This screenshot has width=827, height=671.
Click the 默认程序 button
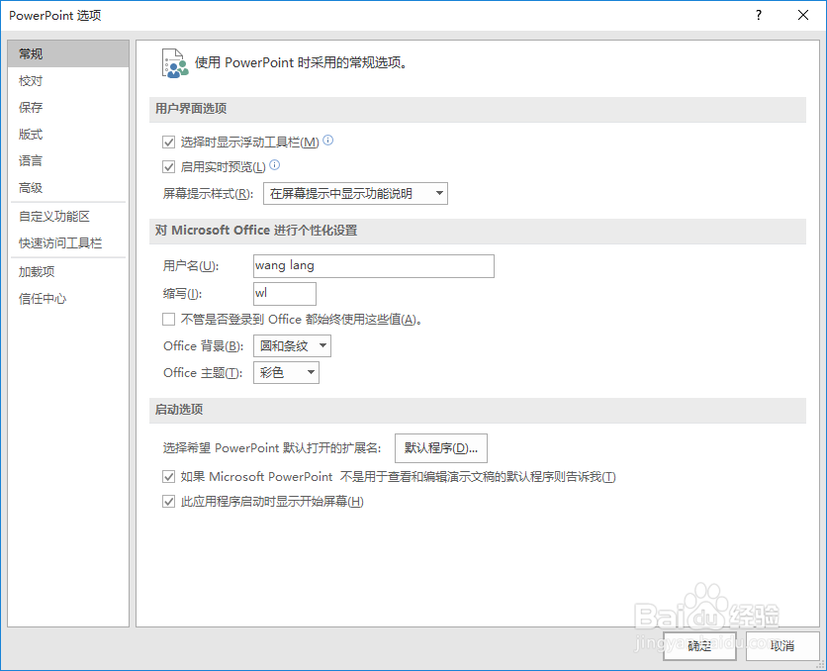click(x=440, y=447)
